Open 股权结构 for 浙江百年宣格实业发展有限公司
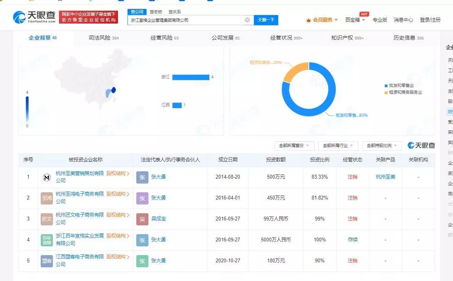Viewport: 453px width, 281px height. pyautogui.click(x=118, y=236)
